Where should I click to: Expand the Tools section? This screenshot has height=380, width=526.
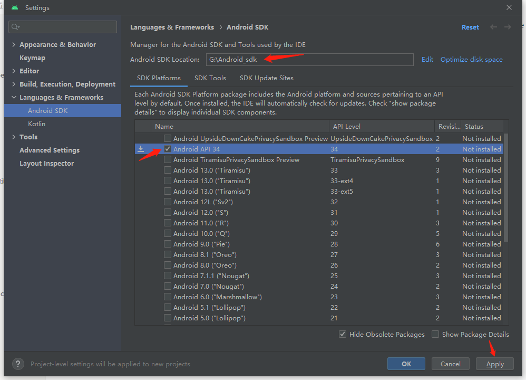(x=14, y=137)
